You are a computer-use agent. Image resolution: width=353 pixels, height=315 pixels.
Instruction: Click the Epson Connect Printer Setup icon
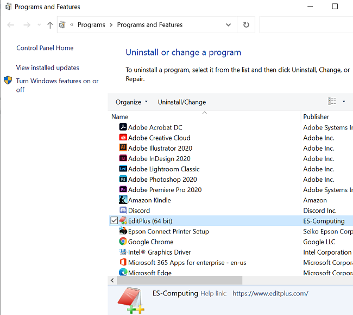(x=123, y=231)
